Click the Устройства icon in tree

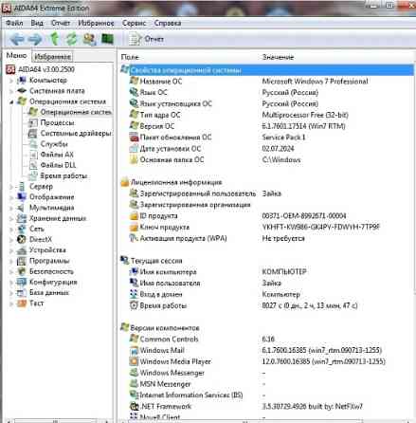tap(22, 250)
